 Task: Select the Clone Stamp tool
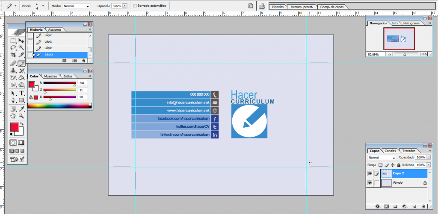[x=13, y=70]
